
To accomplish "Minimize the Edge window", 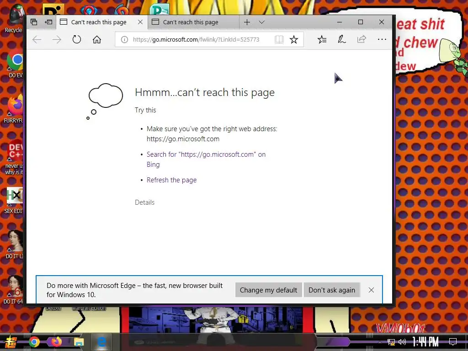I will [x=340, y=22].
